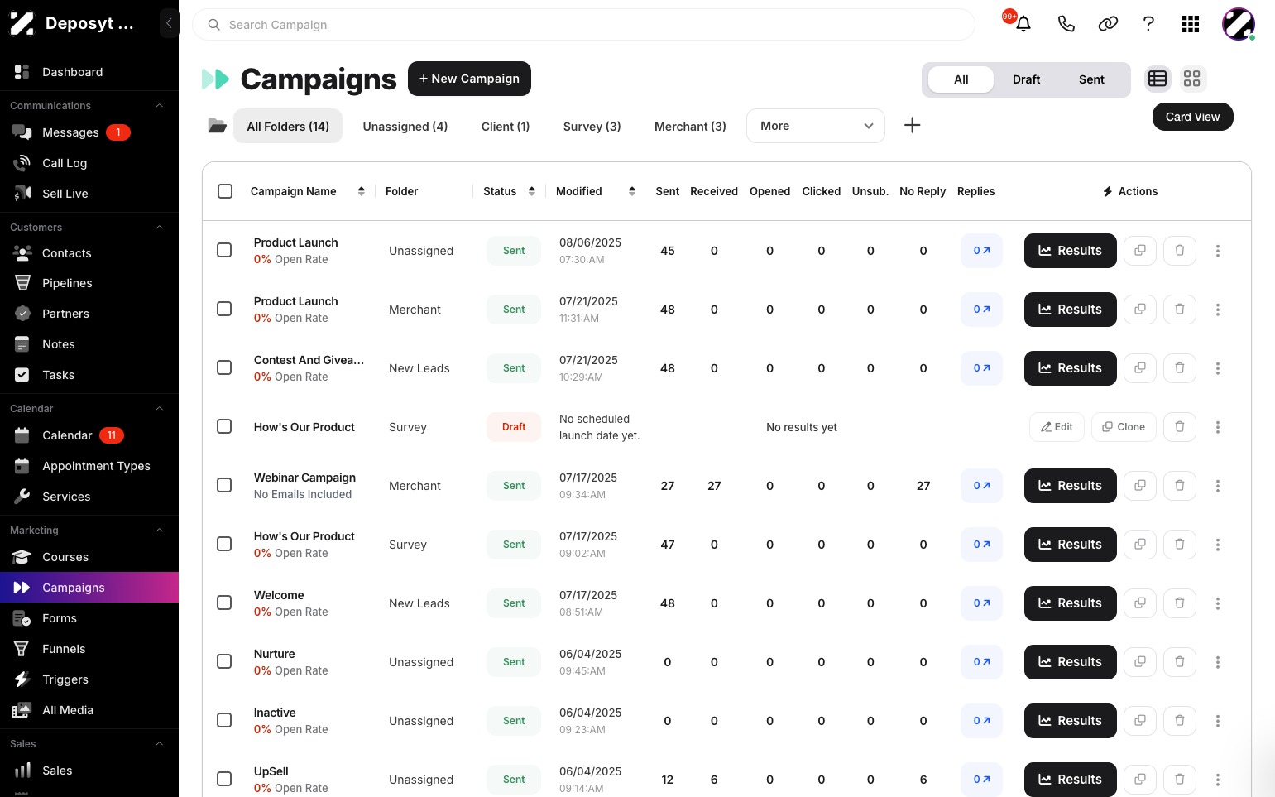
Task: Switch to card grid view icon
Action: coord(1191,79)
